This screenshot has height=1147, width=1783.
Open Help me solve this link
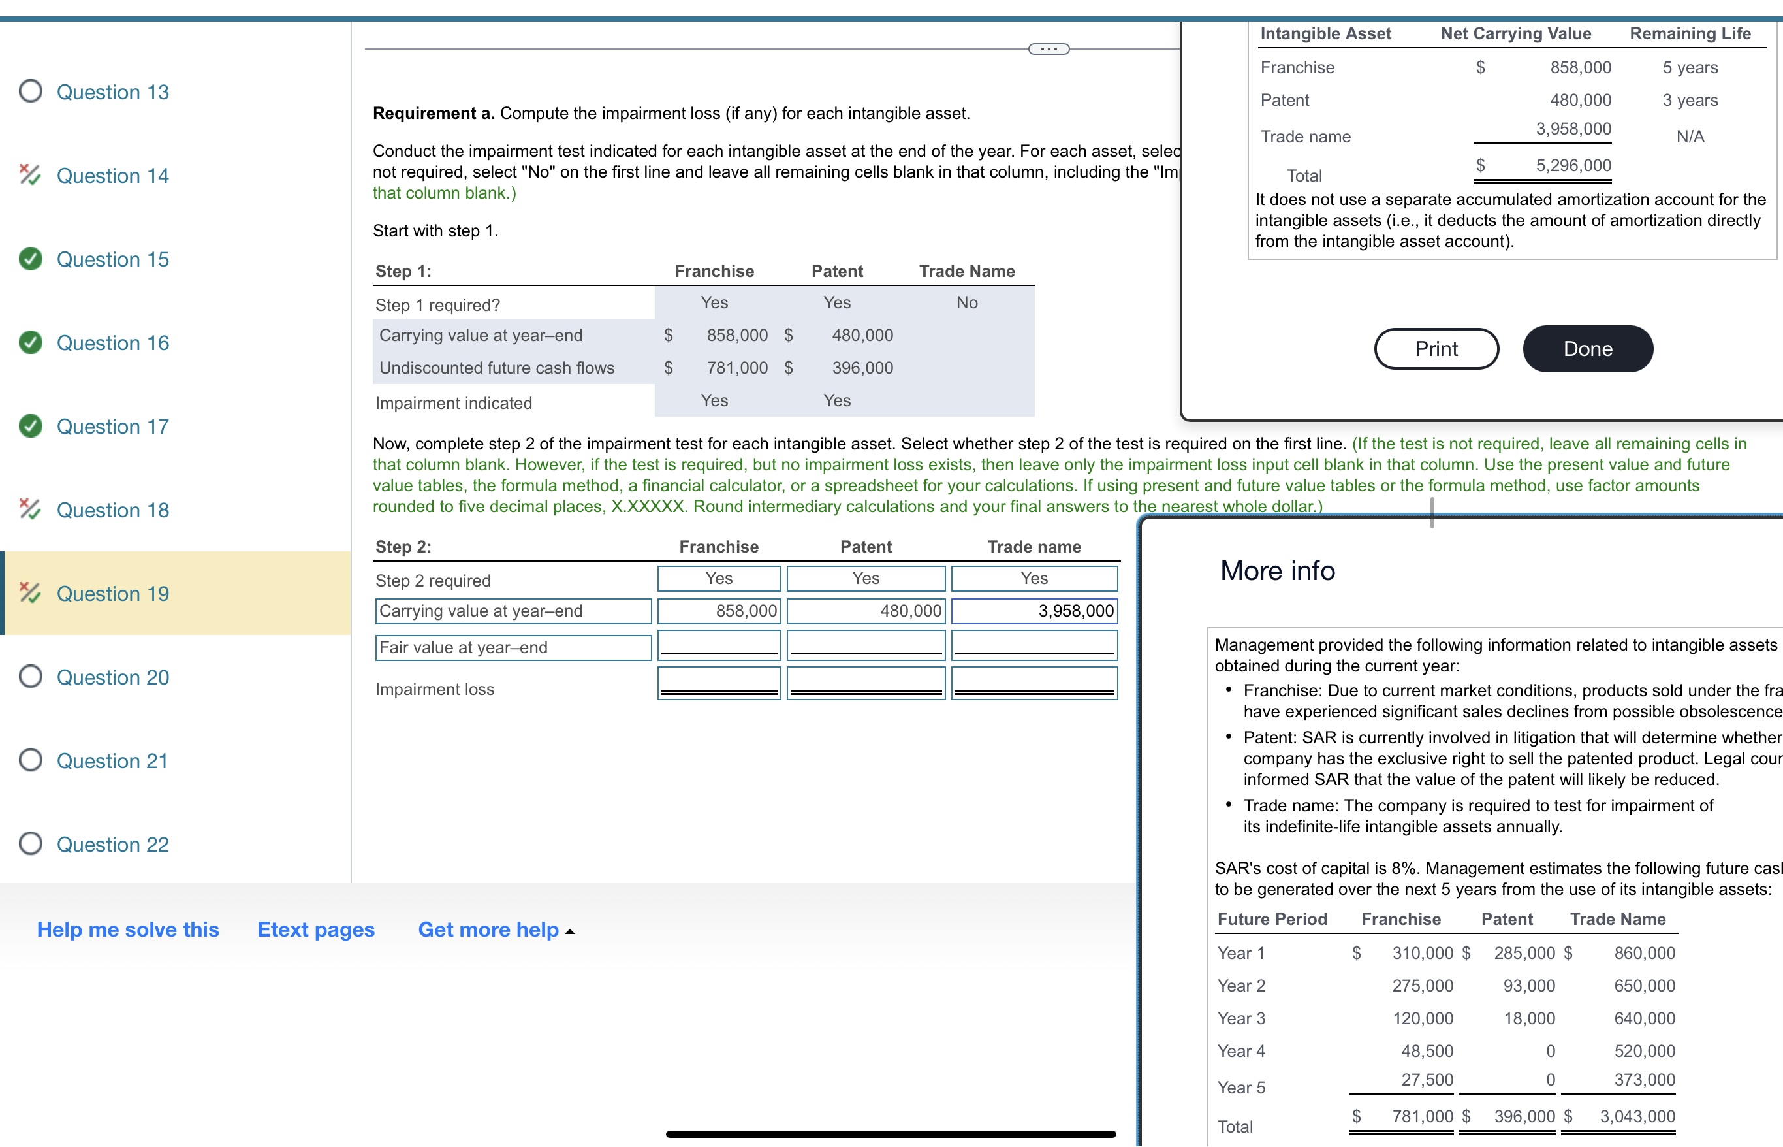point(128,929)
